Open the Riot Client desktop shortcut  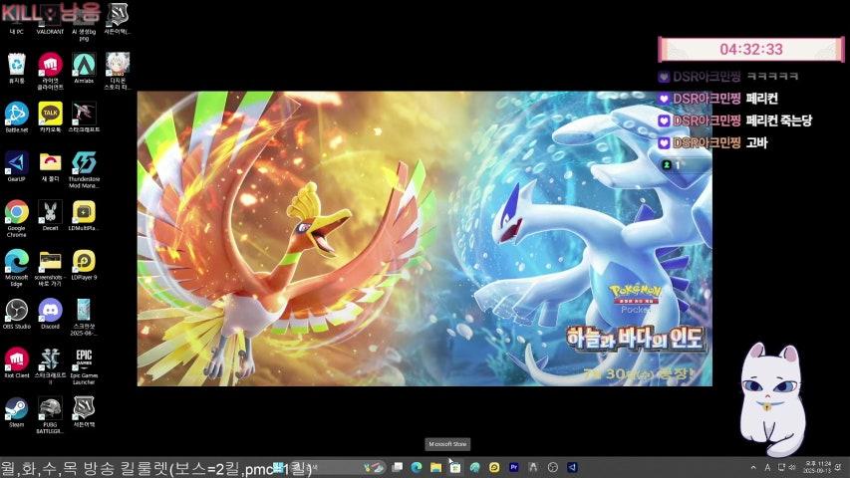pyautogui.click(x=17, y=362)
